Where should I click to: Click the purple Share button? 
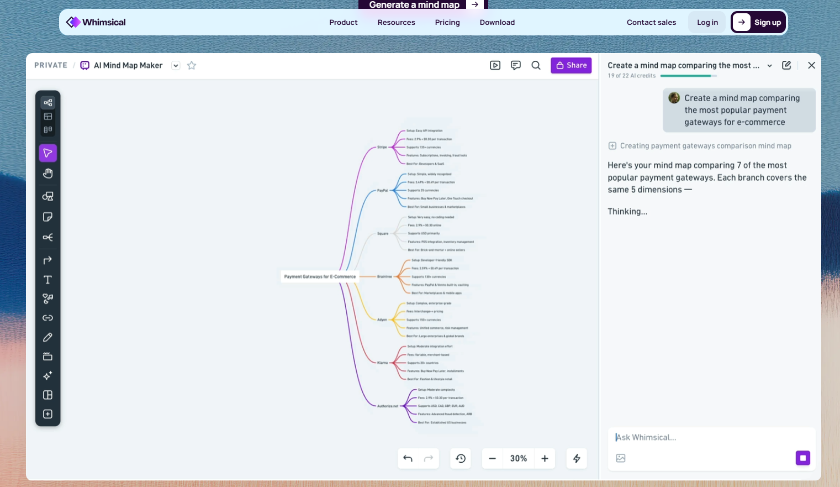coord(571,65)
